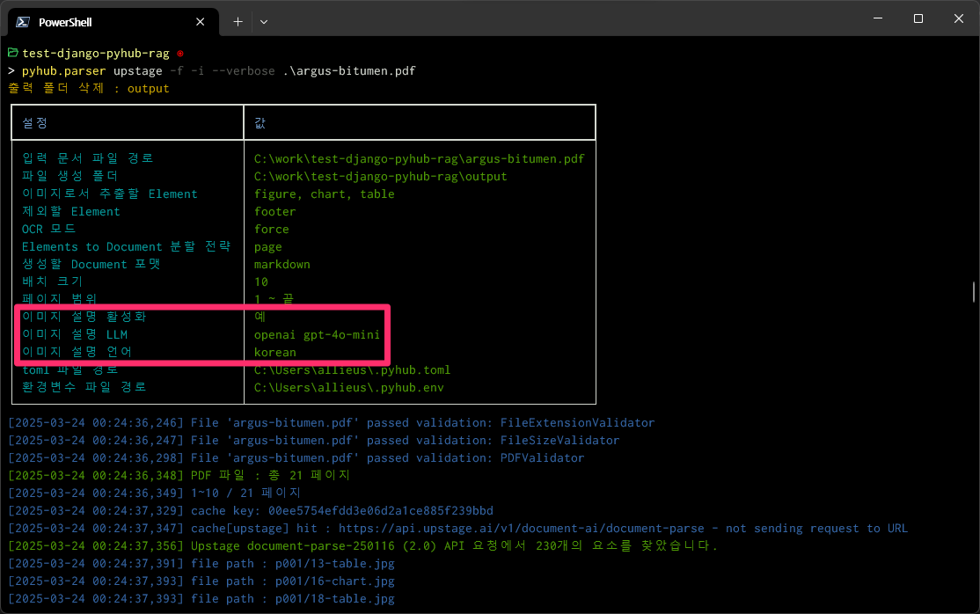Click the vertical scrollbar thumb at right edge
This screenshot has height=614, width=980.
coord(973,291)
